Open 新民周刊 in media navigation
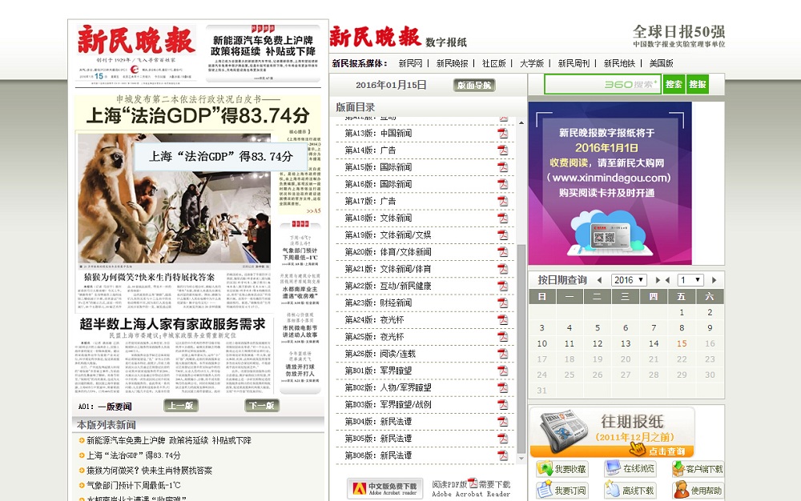This screenshot has width=801, height=501. [x=574, y=63]
